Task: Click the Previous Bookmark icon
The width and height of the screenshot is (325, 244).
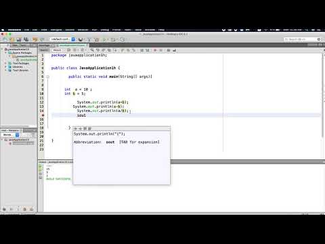Action: [123, 50]
